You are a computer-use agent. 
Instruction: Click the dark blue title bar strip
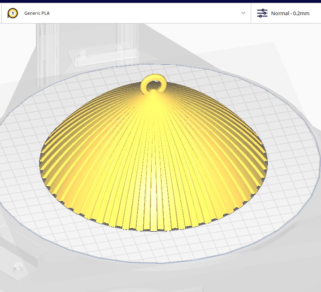coord(160,1)
